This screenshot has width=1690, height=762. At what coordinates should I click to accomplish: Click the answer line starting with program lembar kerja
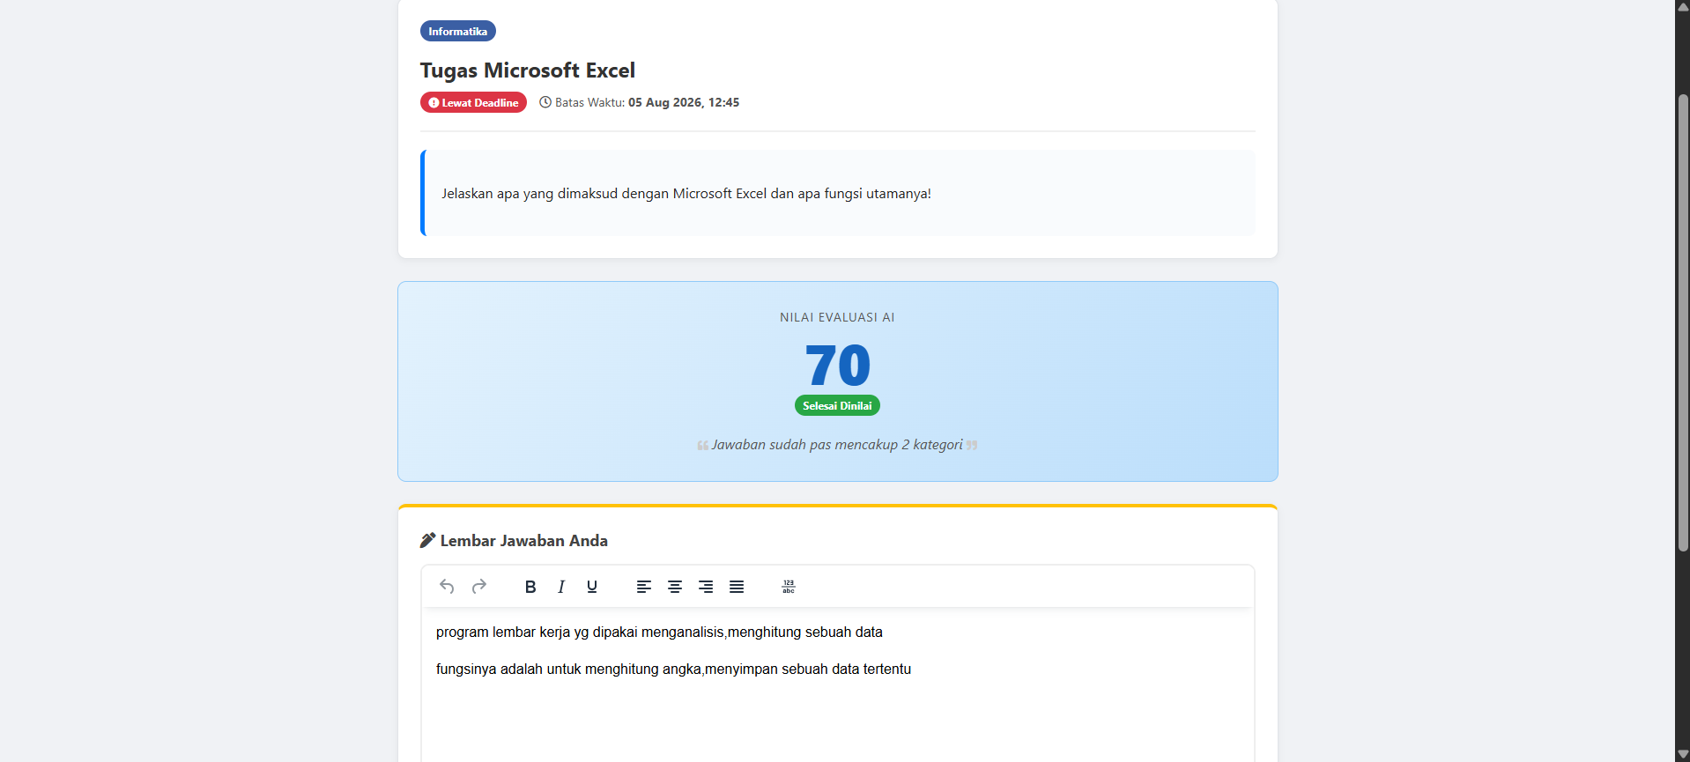pyautogui.click(x=659, y=633)
